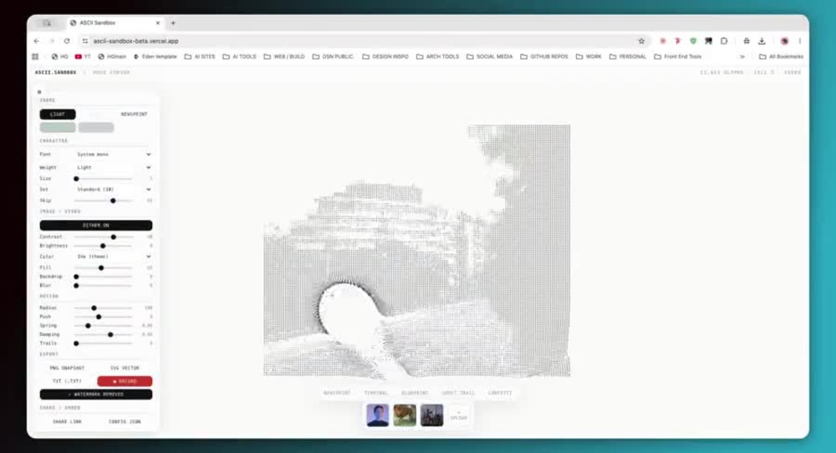This screenshot has width=836, height=453.
Task: Open the Color dropdown Ink (theme)
Action: click(114, 257)
